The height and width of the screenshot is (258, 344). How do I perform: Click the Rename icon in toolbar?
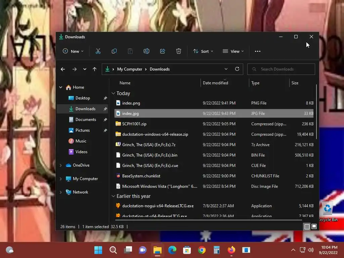click(146, 51)
